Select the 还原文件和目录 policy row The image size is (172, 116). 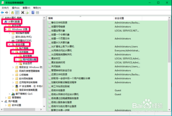pos(107,74)
